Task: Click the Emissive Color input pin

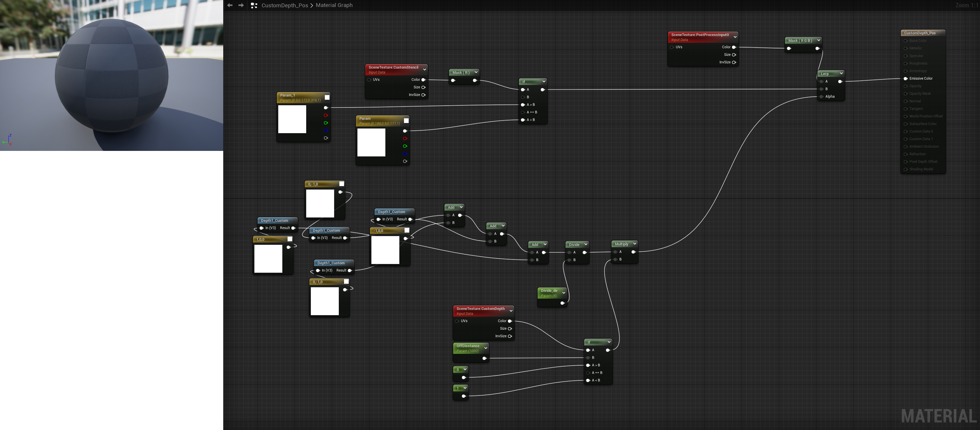Action: pyautogui.click(x=905, y=78)
